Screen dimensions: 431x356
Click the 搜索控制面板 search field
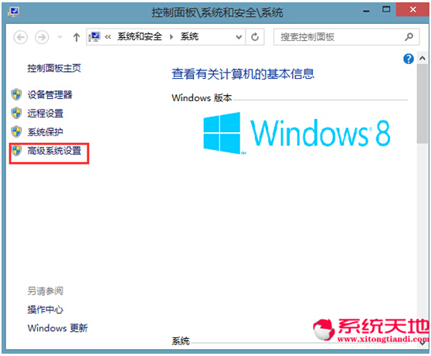[340, 37]
